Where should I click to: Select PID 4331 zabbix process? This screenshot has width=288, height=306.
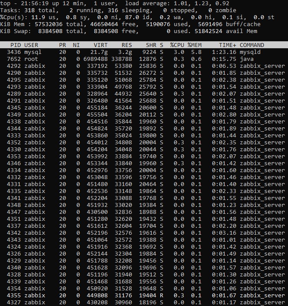[13, 184]
